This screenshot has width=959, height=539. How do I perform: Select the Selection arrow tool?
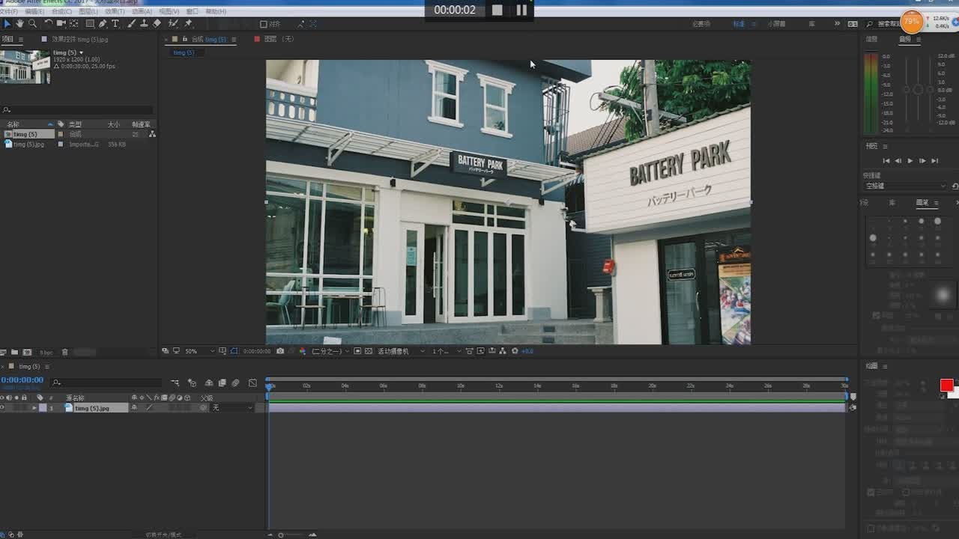tap(7, 24)
